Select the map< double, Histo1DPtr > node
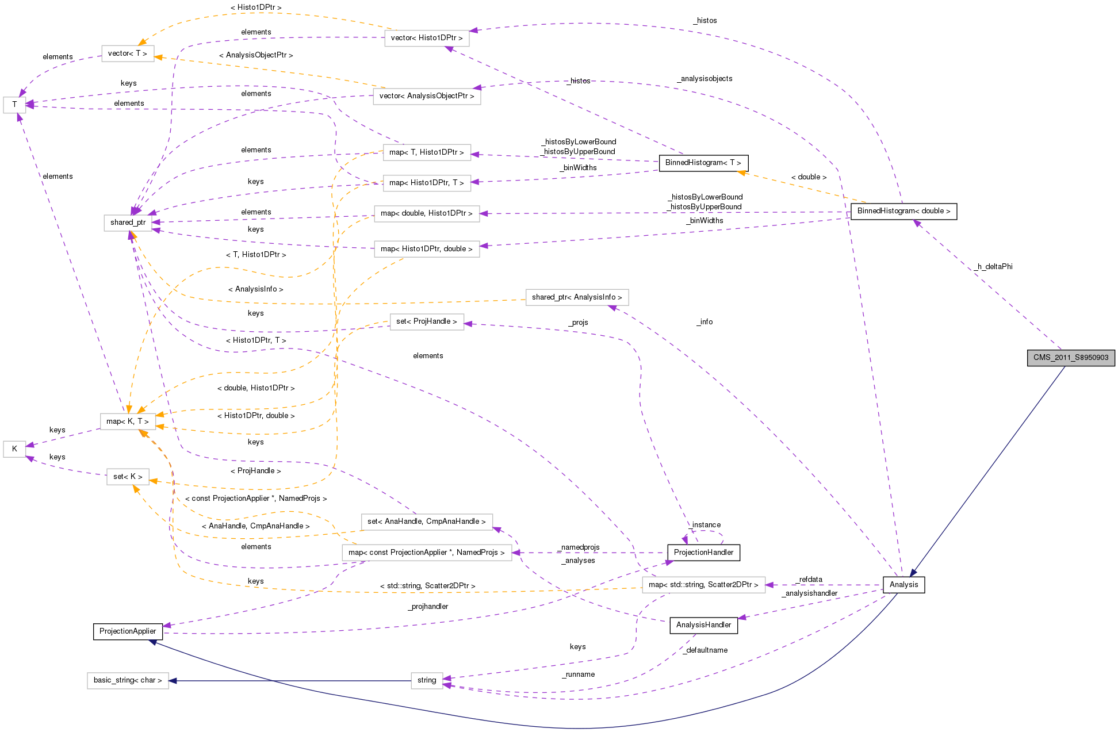Image resolution: width=1118 pixels, height=732 pixels. click(x=427, y=213)
